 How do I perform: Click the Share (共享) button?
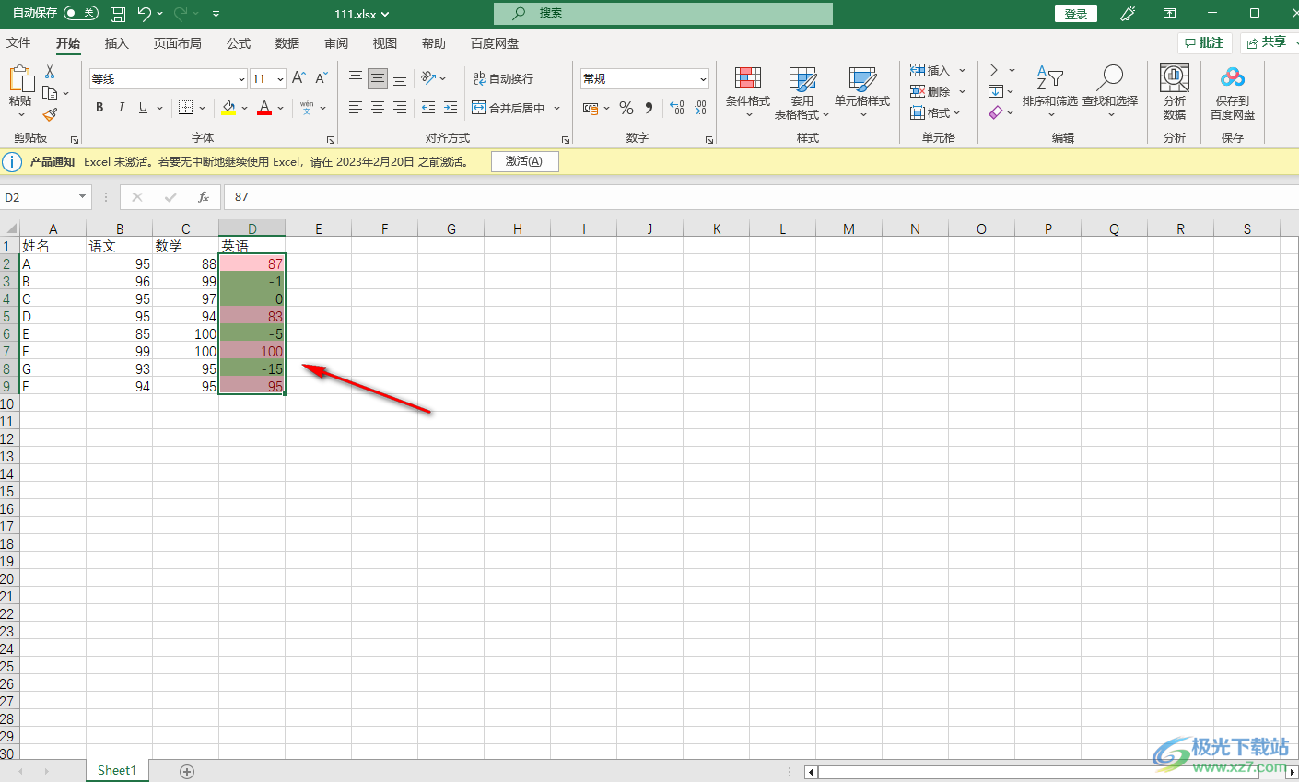pos(1270,42)
